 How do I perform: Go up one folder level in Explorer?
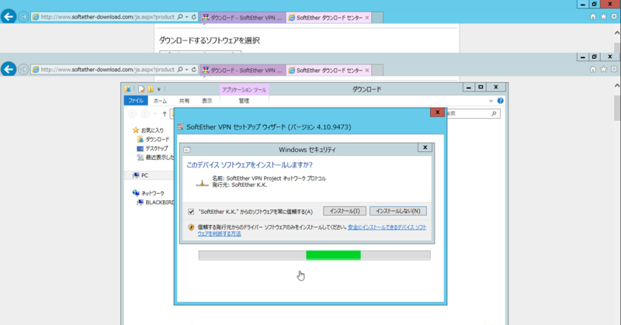point(165,114)
